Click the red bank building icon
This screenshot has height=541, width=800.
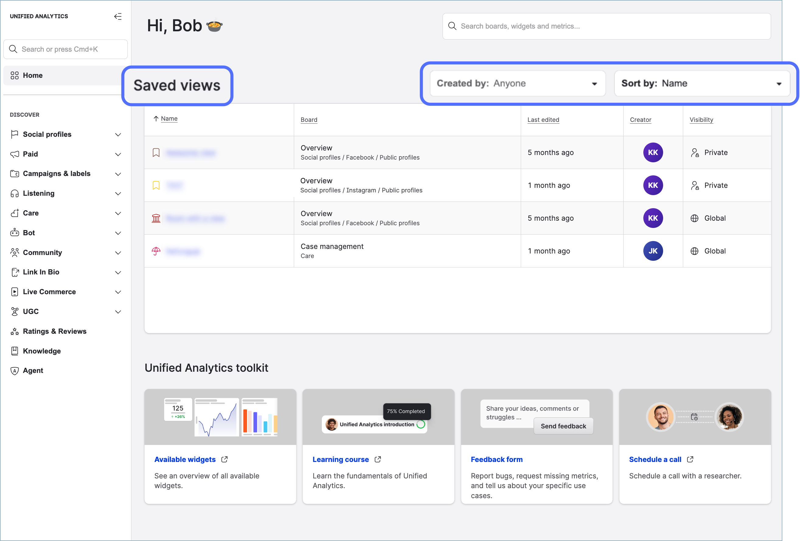[156, 218]
